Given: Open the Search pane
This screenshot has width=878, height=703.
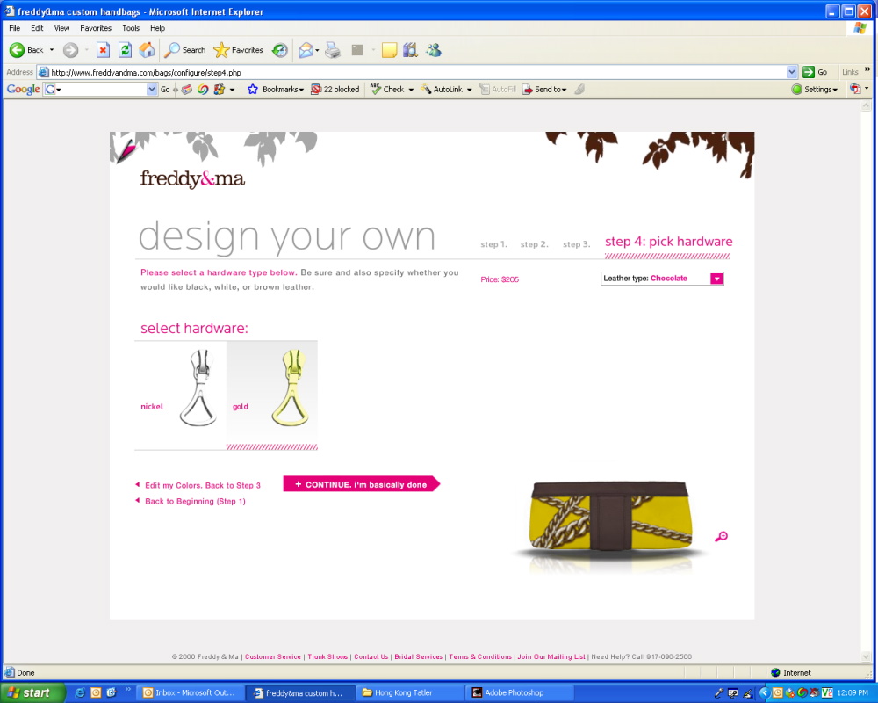Looking at the screenshot, I should pos(185,50).
